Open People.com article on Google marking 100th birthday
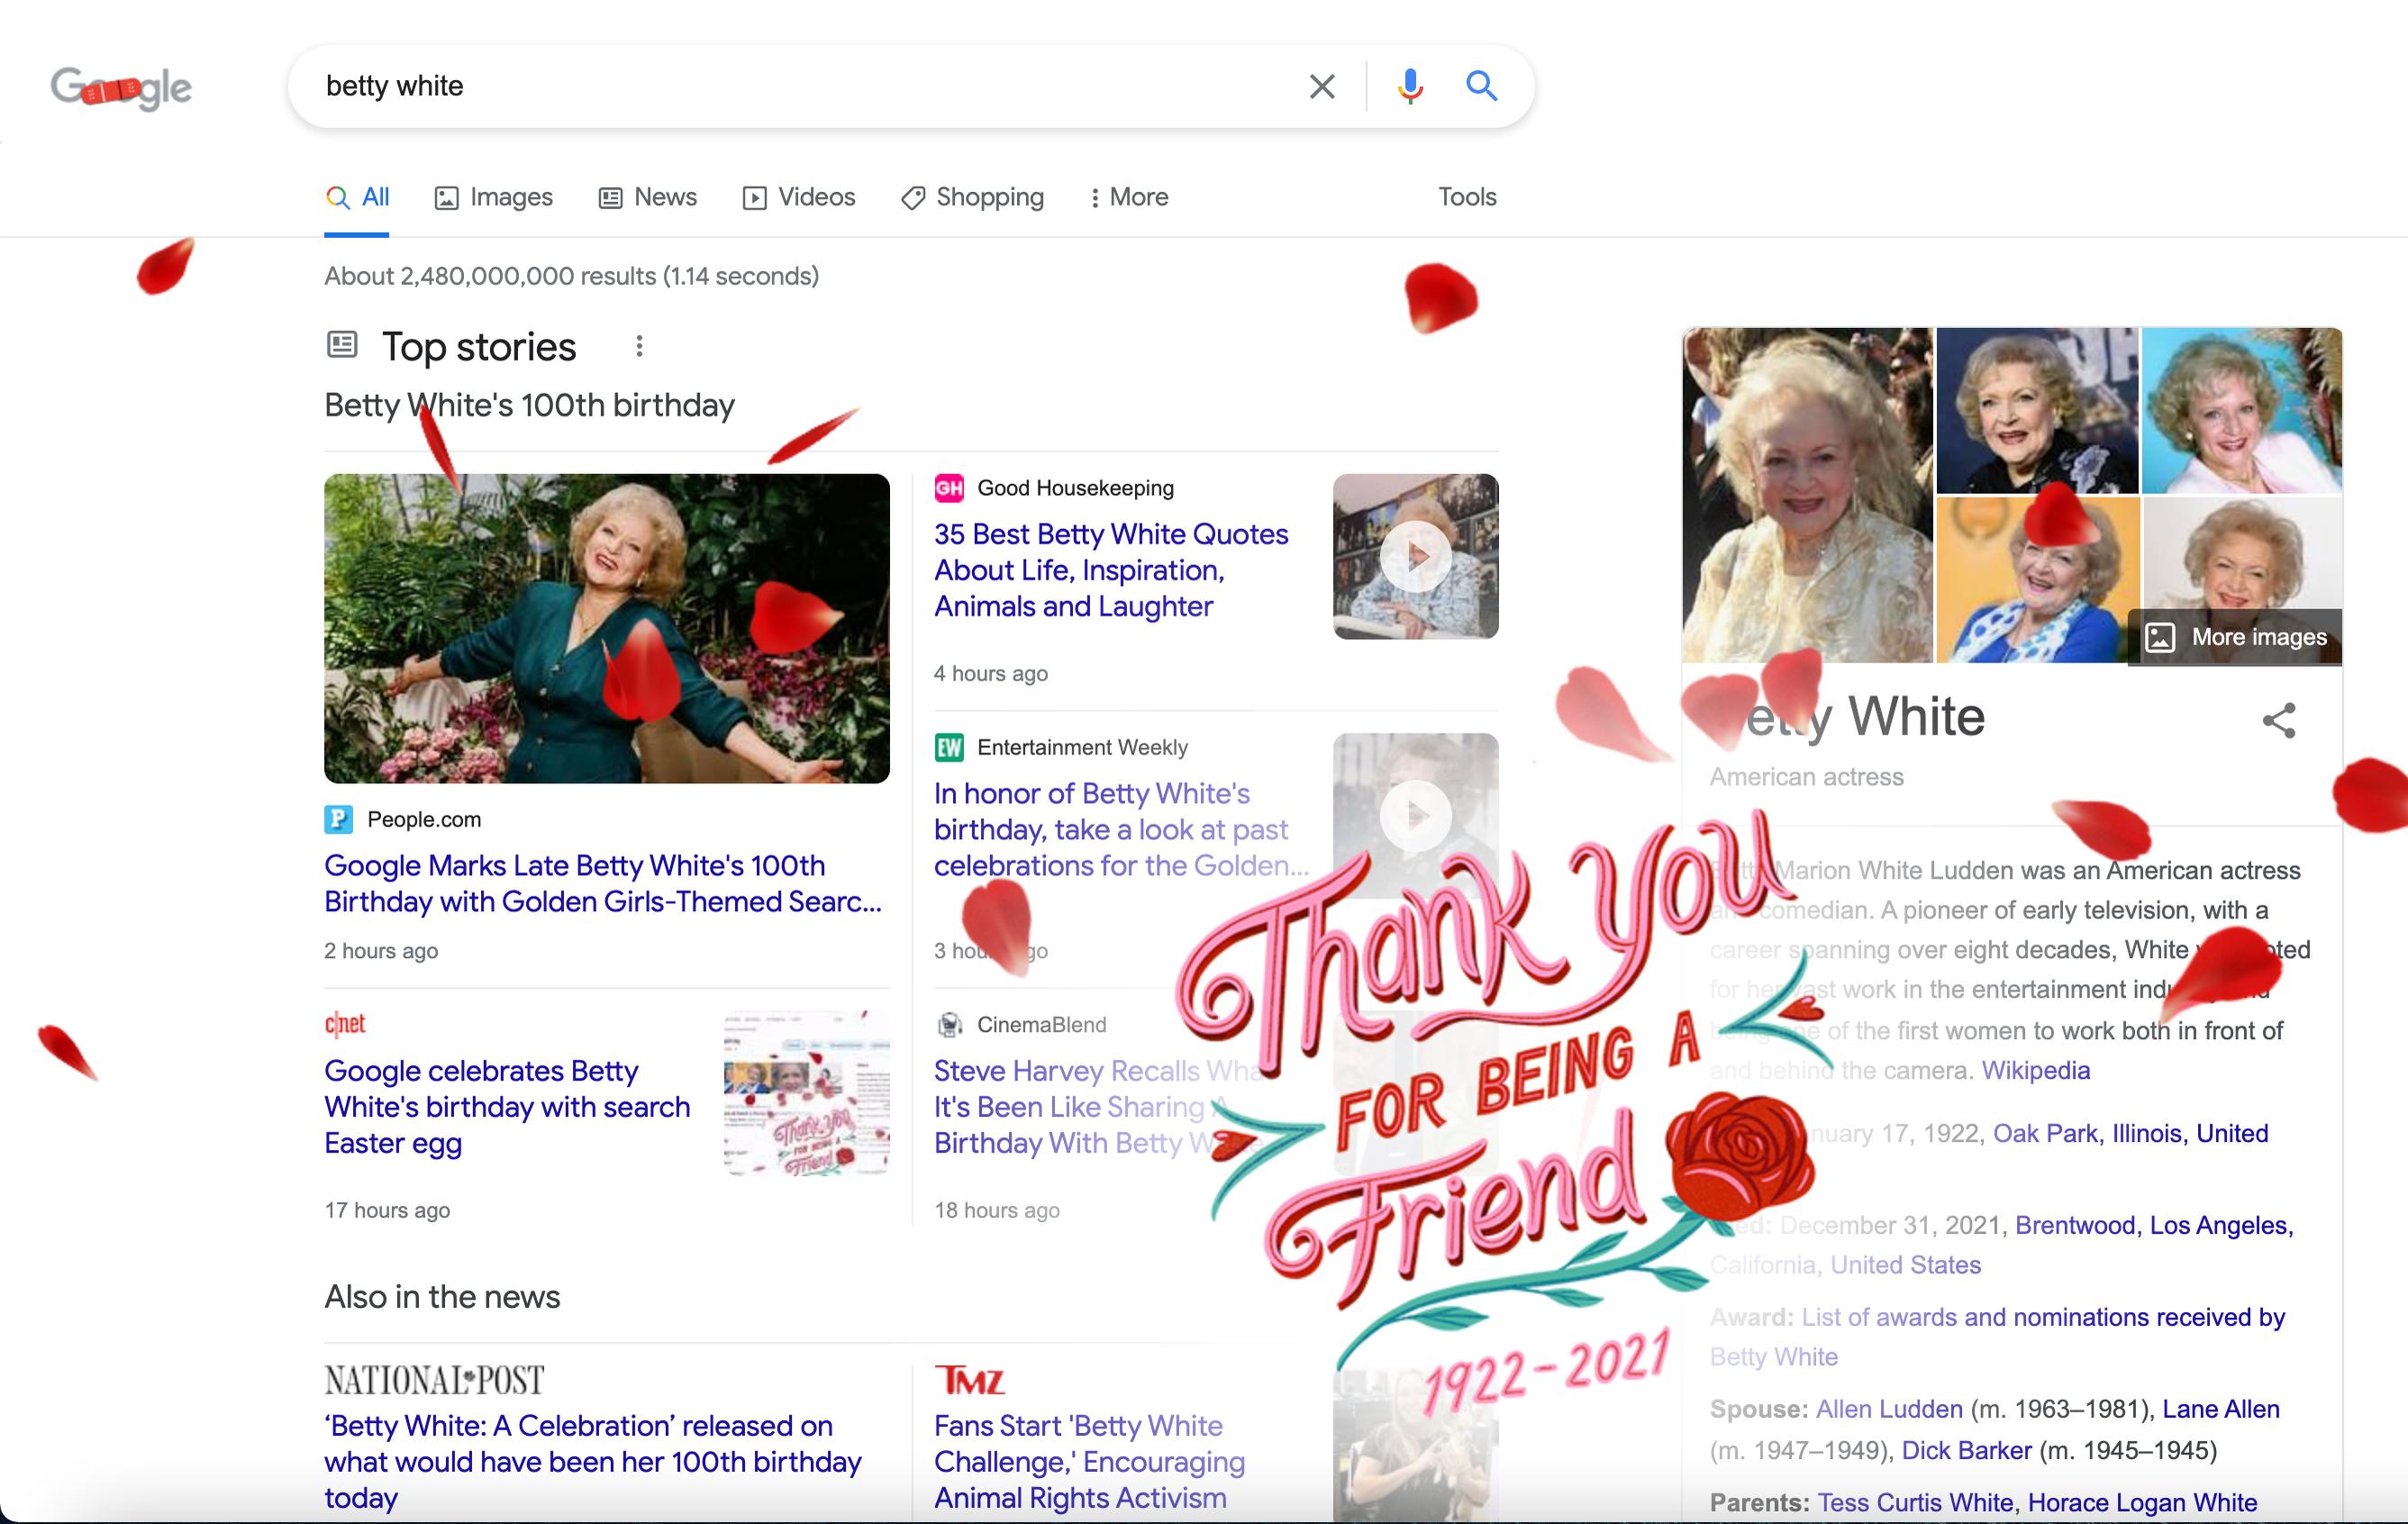This screenshot has width=2408, height=1524. (603, 883)
